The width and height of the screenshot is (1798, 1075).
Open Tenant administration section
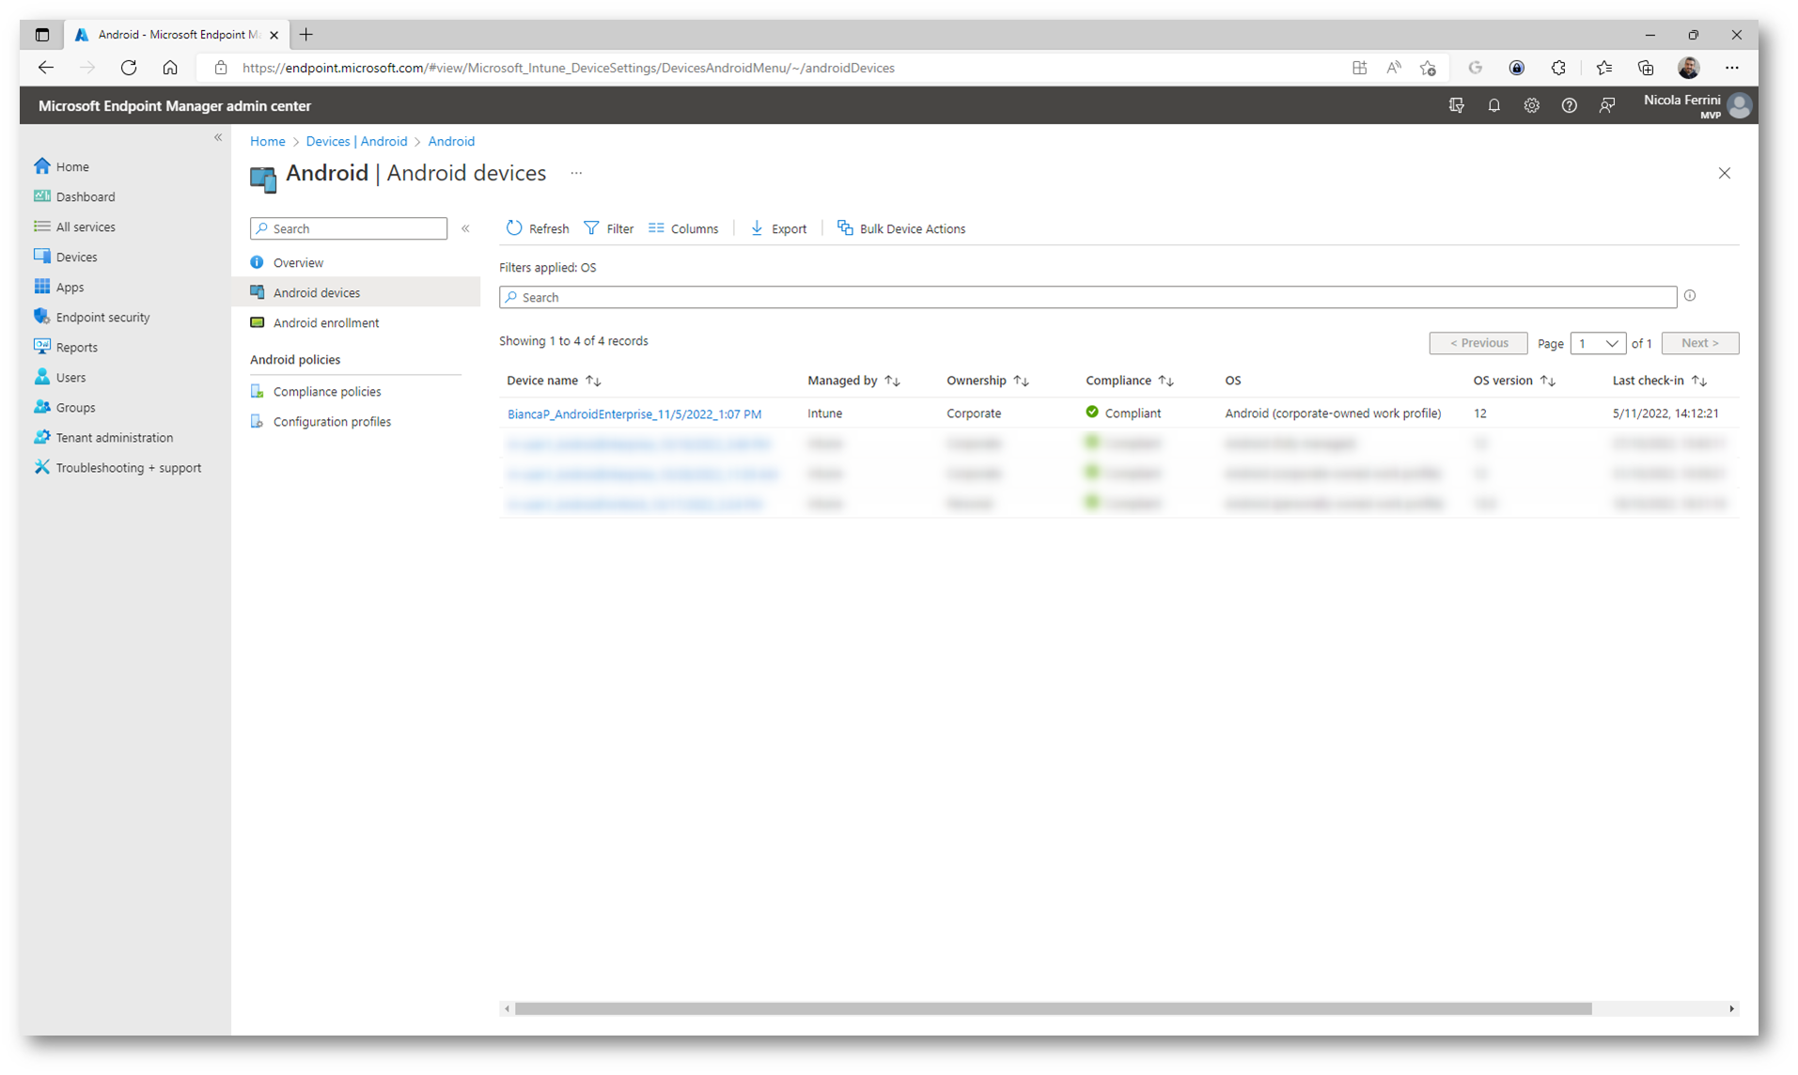pos(103,437)
